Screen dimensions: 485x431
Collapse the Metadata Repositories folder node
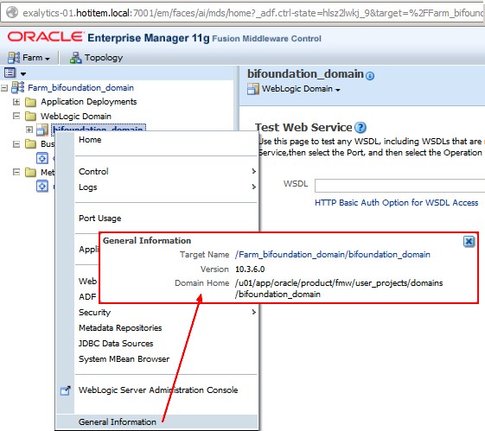[16, 172]
